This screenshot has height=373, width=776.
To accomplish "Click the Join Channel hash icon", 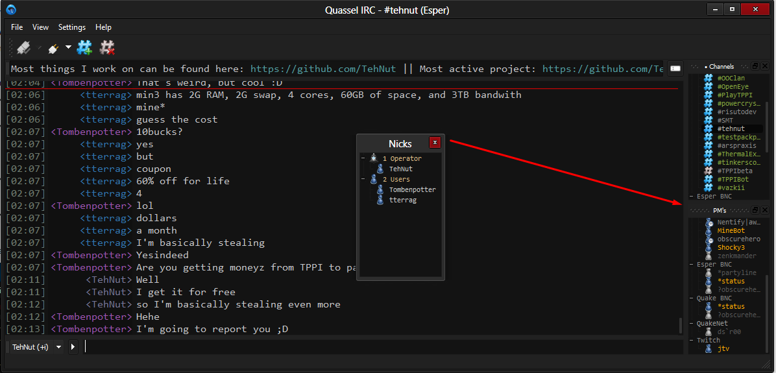I will point(84,48).
